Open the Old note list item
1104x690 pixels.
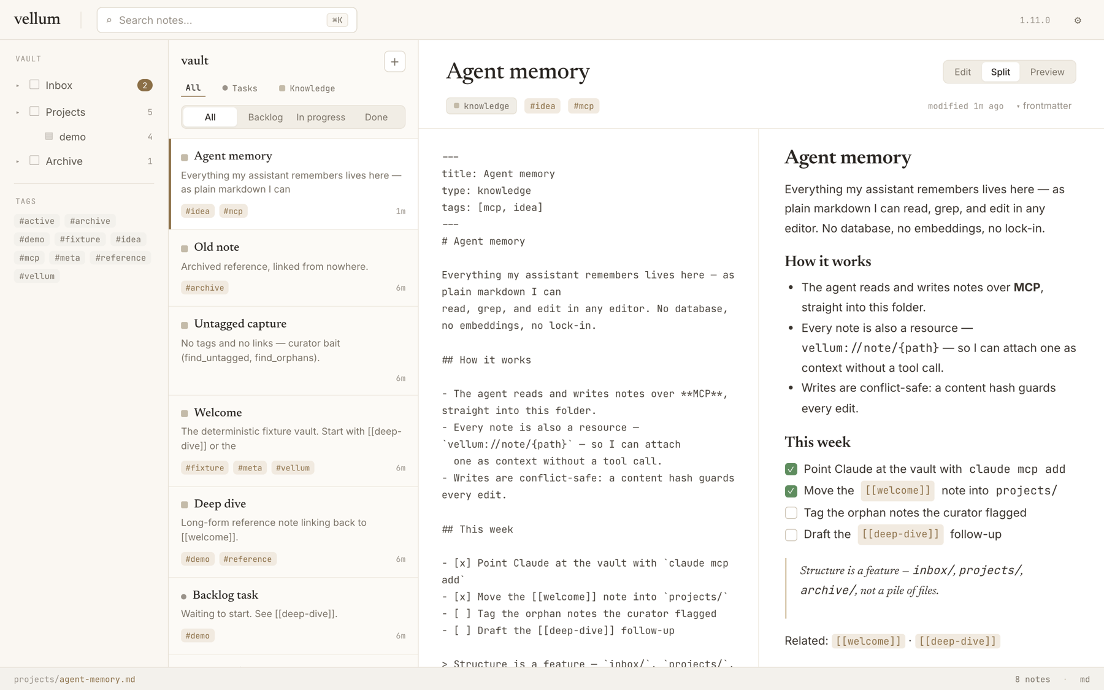[x=294, y=267]
